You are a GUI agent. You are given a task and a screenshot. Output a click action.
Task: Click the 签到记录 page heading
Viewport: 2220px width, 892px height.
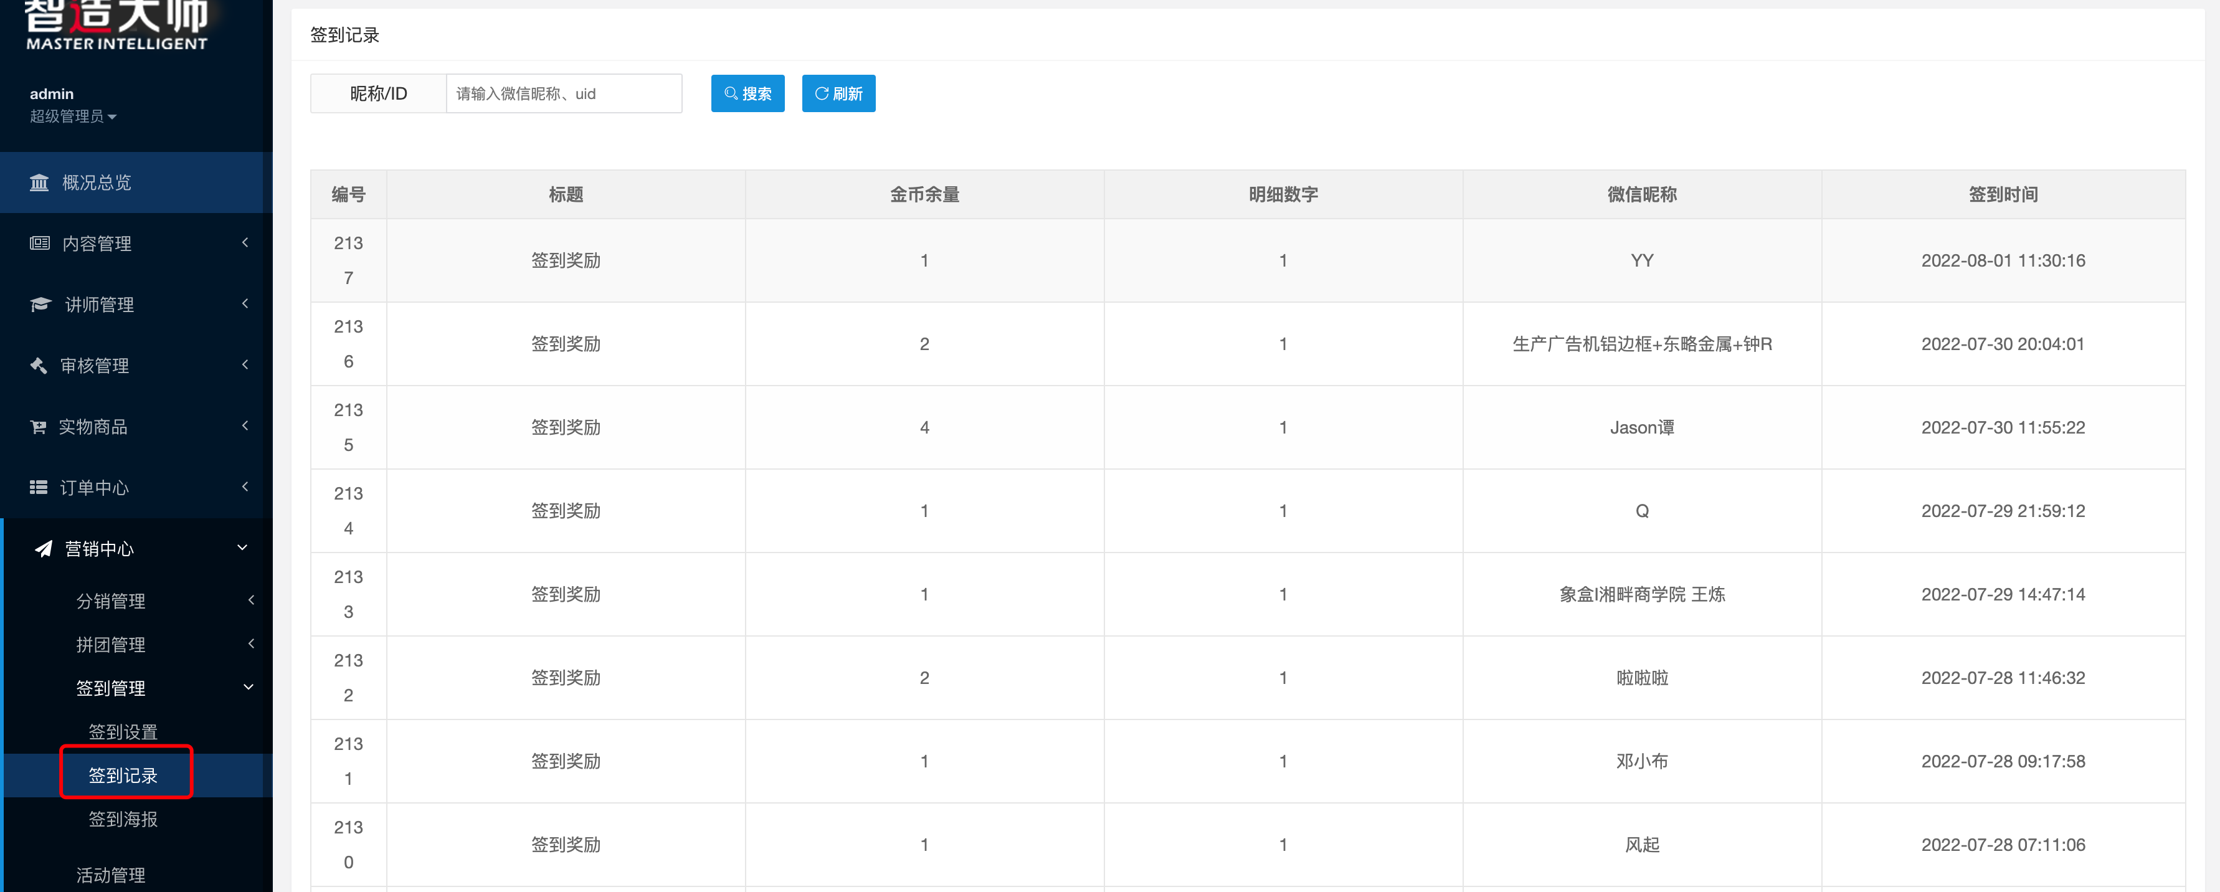pos(344,34)
